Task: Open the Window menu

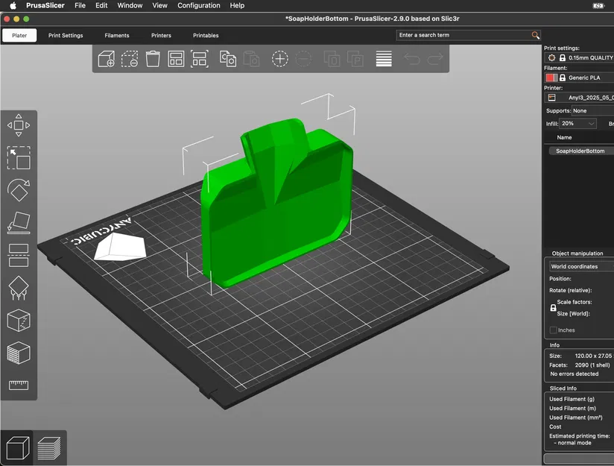Action: click(130, 5)
